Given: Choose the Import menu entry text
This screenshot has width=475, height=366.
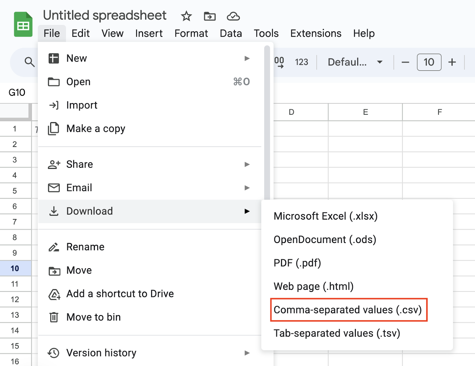Looking at the screenshot, I should coord(82,105).
